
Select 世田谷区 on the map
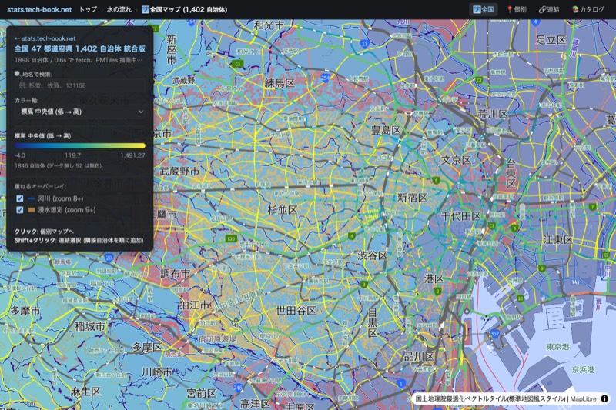[x=296, y=310]
